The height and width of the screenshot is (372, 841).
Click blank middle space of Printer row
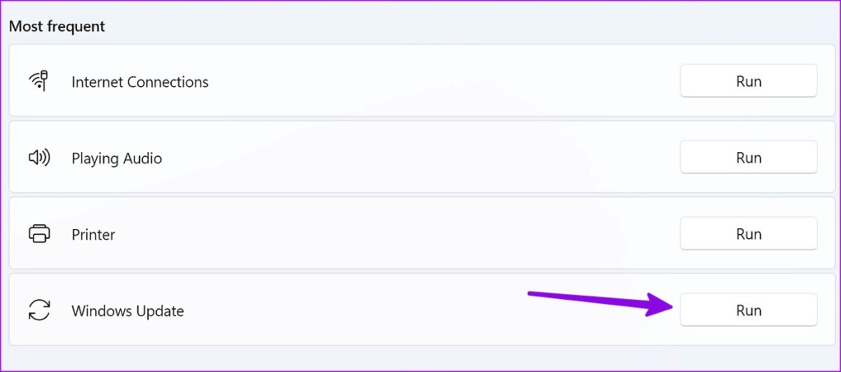(x=394, y=234)
